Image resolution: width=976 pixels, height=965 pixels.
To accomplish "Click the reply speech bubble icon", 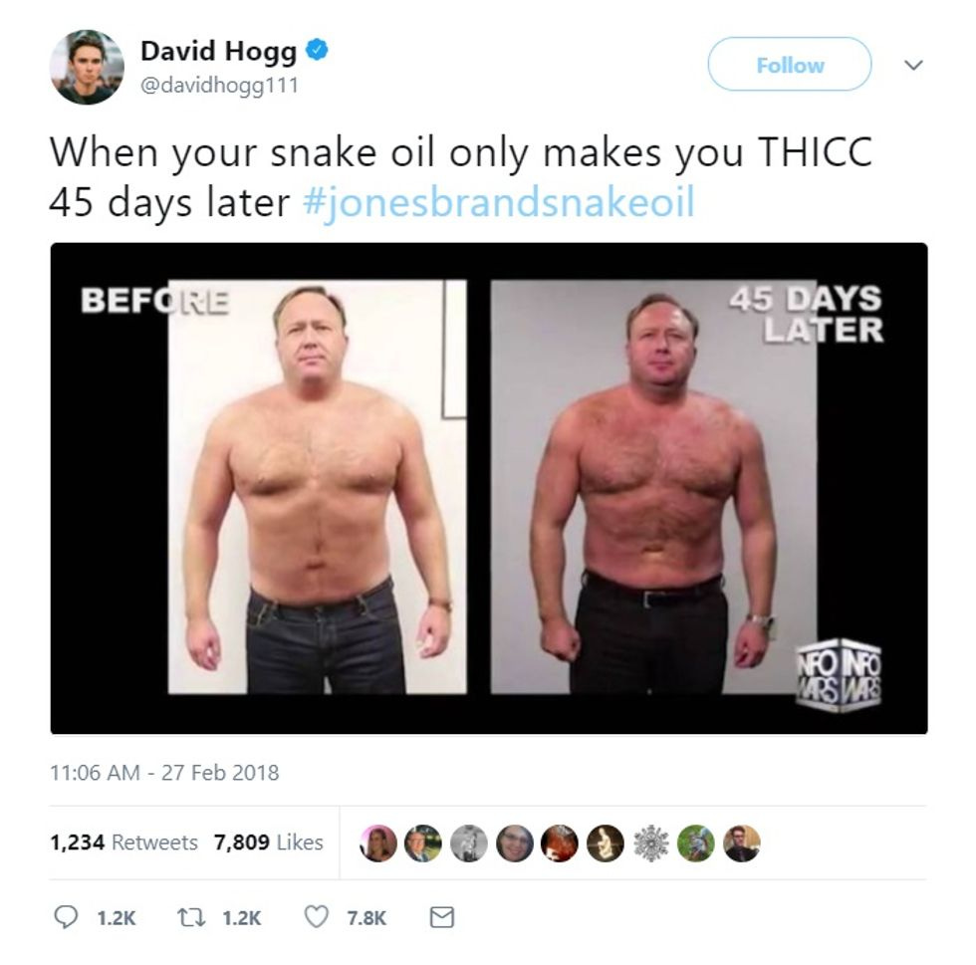I will 66,917.
